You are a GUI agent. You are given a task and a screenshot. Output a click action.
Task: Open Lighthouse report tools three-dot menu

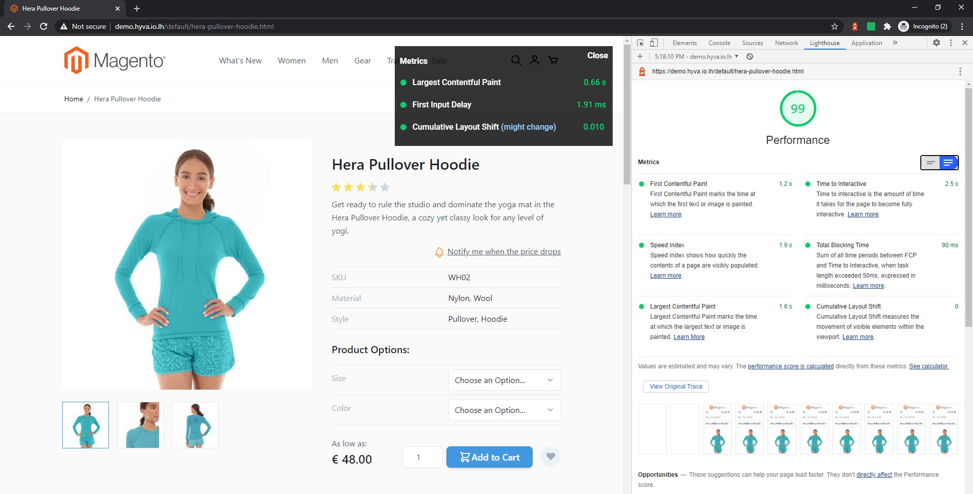point(960,71)
